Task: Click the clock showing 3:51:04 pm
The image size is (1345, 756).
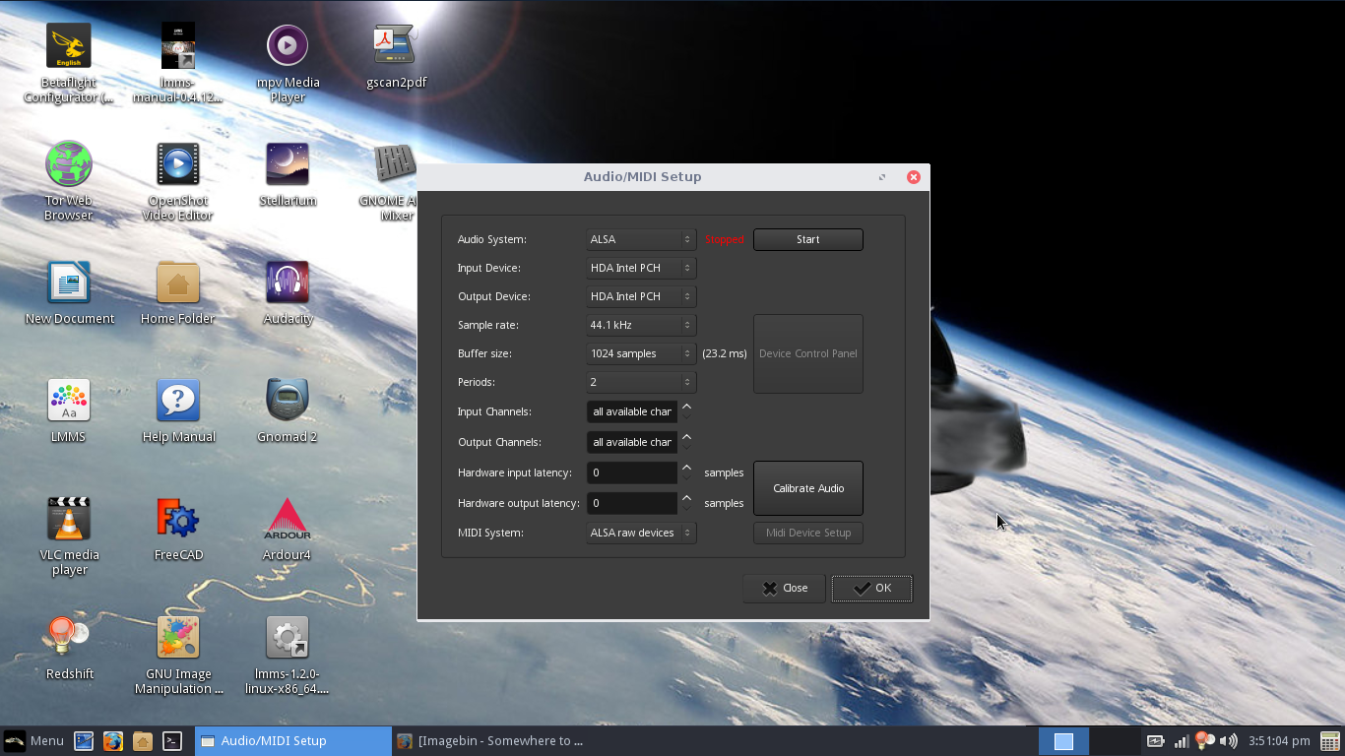Action: [x=1279, y=741]
